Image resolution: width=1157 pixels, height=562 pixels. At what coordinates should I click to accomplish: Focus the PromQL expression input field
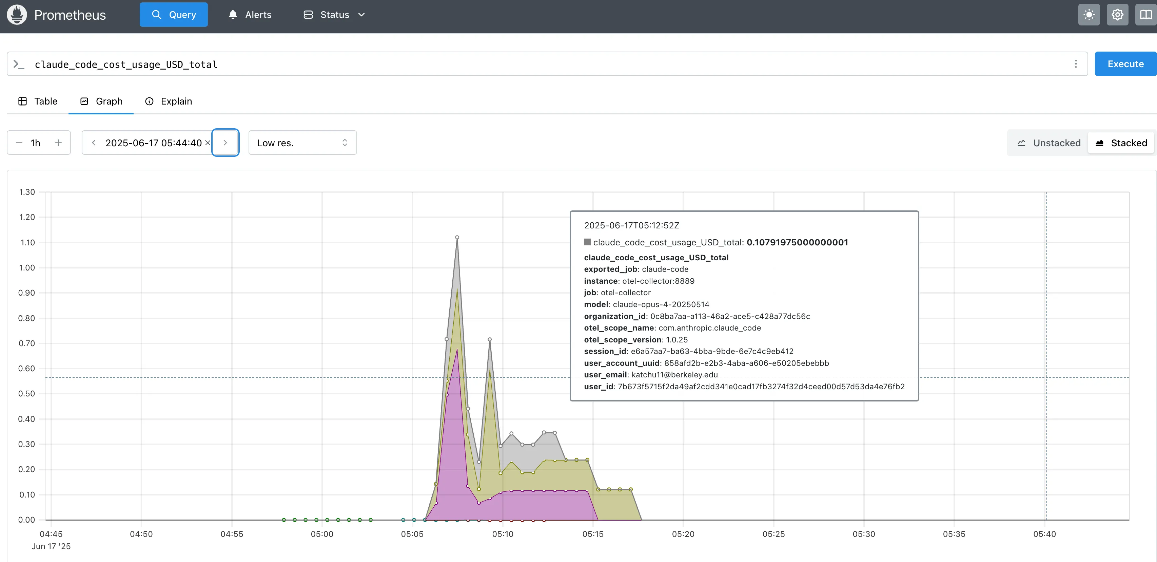(x=539, y=64)
